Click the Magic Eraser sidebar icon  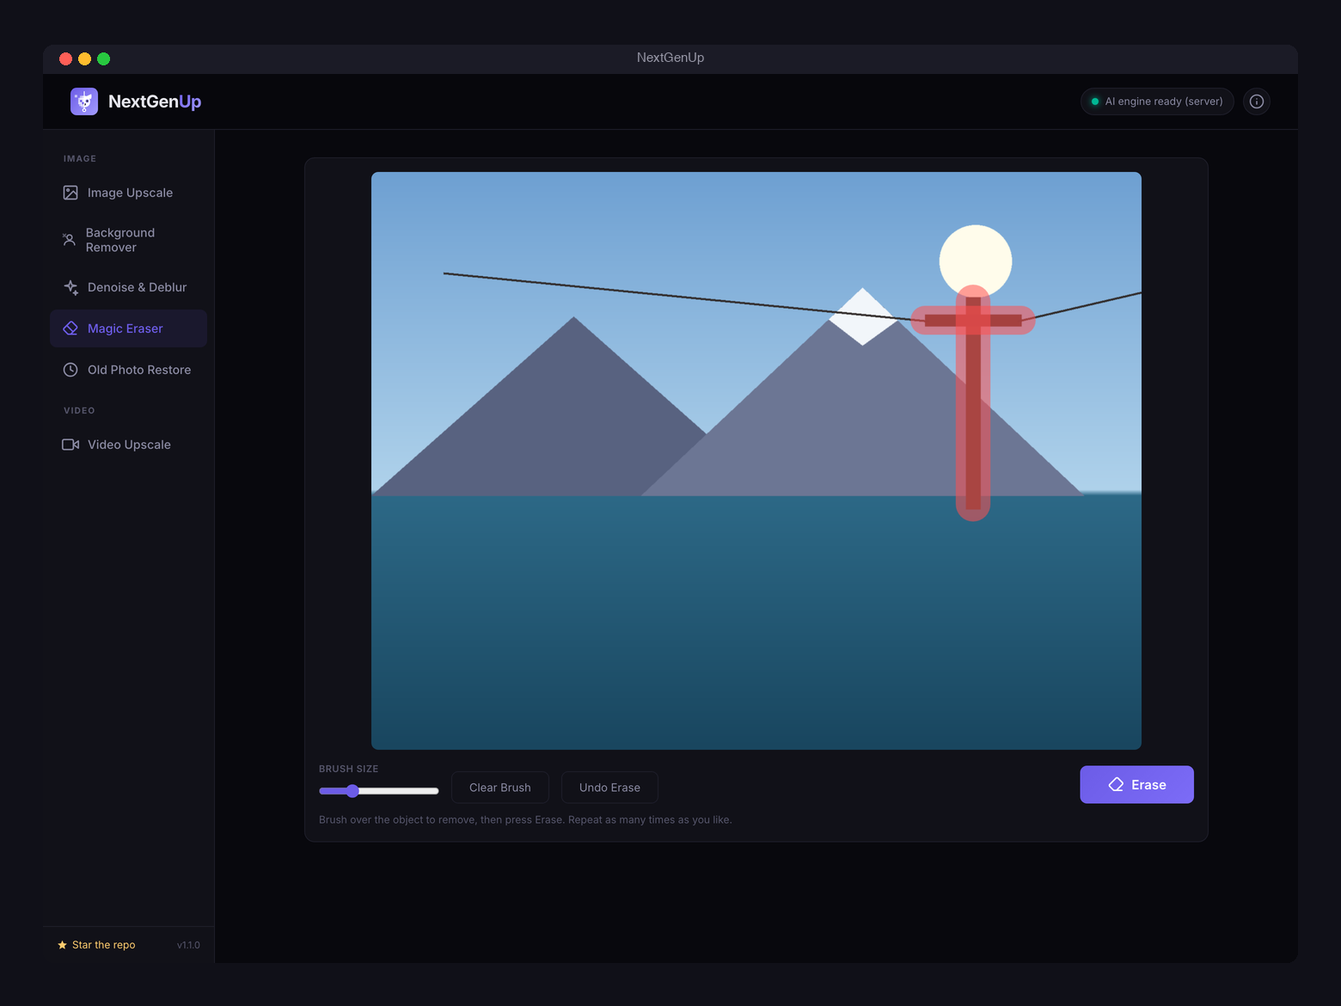[x=70, y=328]
